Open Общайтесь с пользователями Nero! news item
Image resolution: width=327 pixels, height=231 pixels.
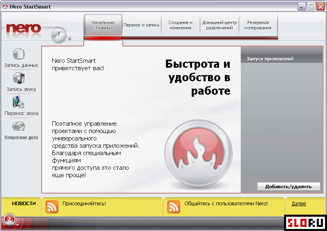[226, 204]
